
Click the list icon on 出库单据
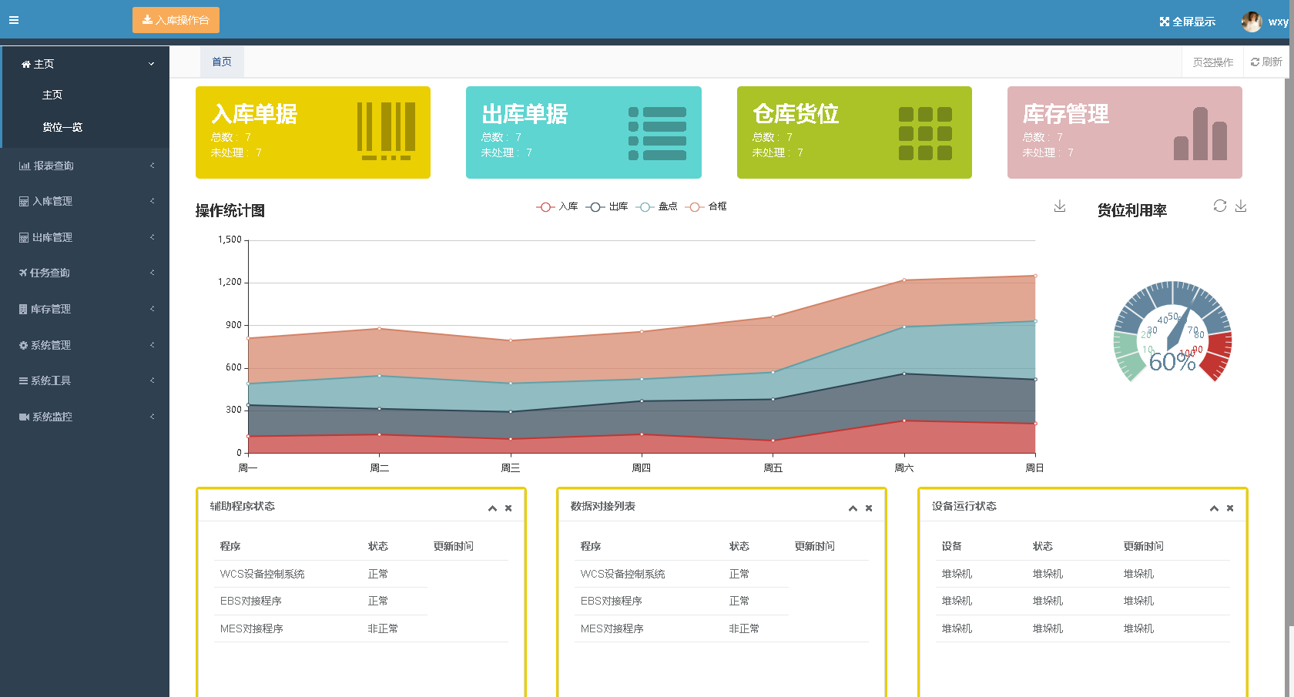657,133
